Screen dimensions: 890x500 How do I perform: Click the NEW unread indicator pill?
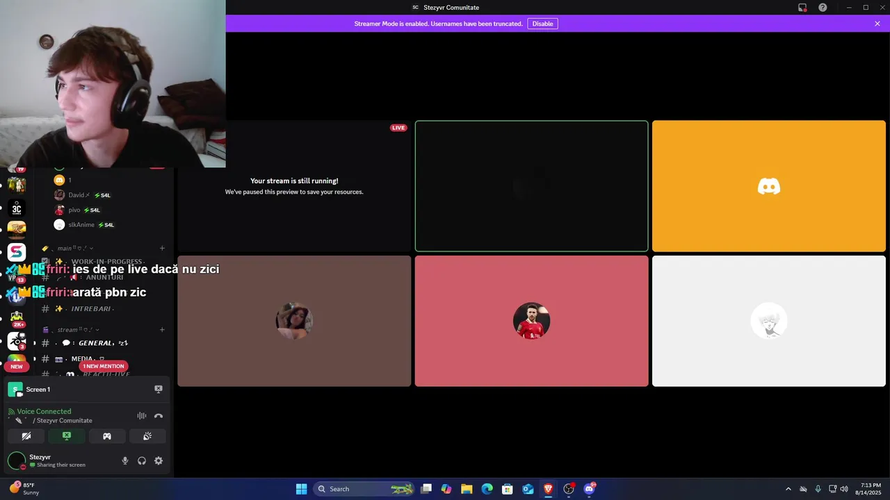click(x=17, y=366)
